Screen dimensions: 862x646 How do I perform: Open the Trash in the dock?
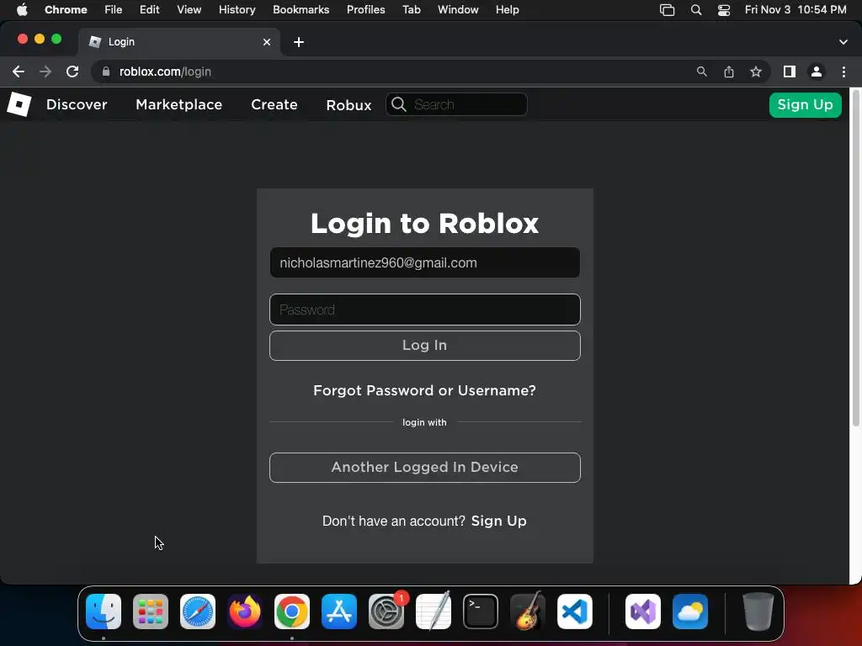tap(758, 612)
